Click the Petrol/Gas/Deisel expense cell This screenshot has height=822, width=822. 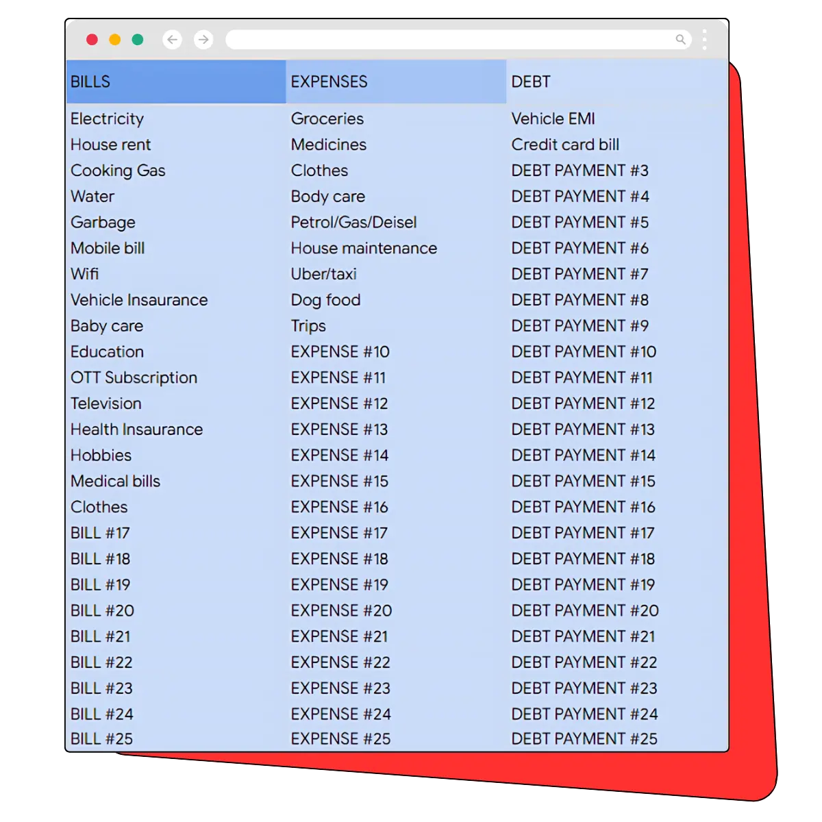click(x=353, y=222)
